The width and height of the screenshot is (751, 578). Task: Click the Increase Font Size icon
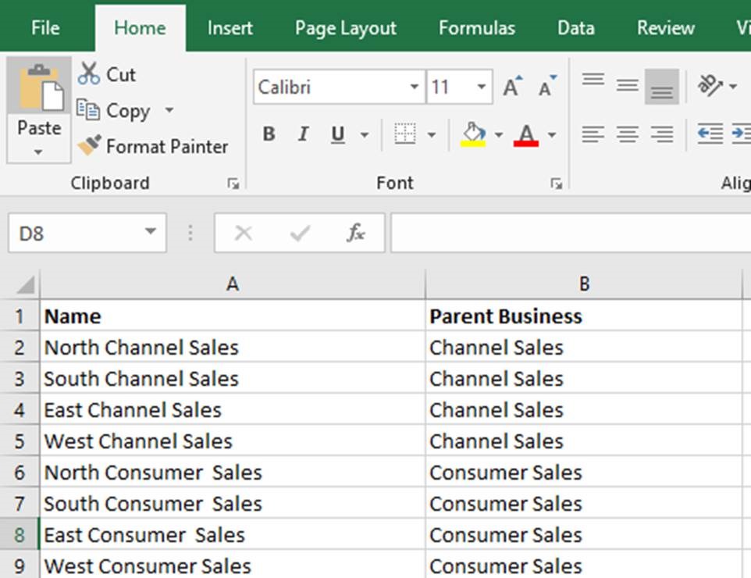[x=512, y=87]
